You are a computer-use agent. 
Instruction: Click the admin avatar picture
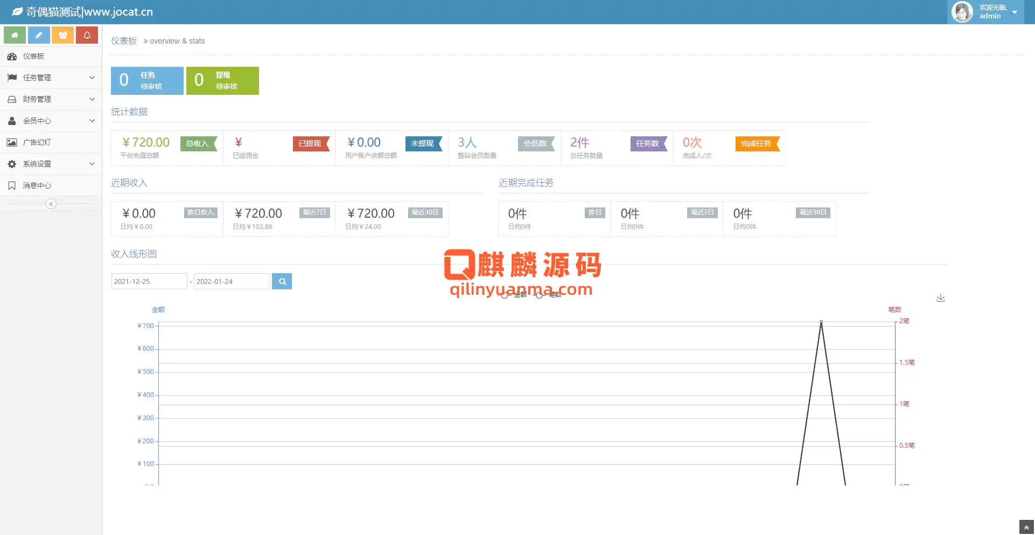point(962,12)
